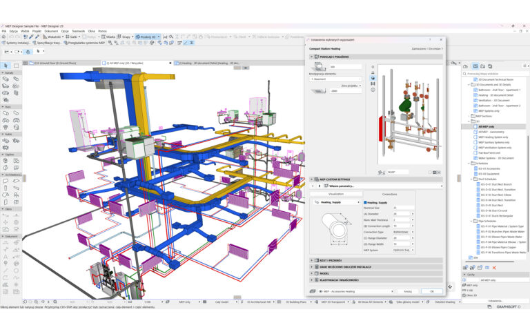The width and height of the screenshot is (530, 334).
Task: Click the Nominal Size input field
Action: pyautogui.click(x=404, y=208)
